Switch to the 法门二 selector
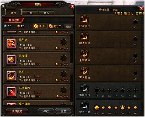145x117 pixels. point(55,26)
